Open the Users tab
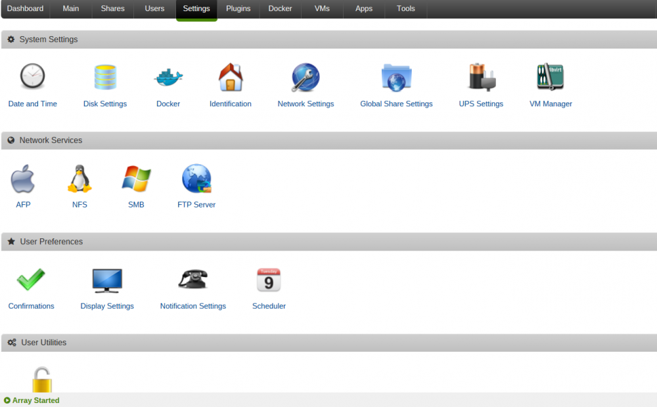This screenshot has height=407, width=657. click(x=154, y=9)
